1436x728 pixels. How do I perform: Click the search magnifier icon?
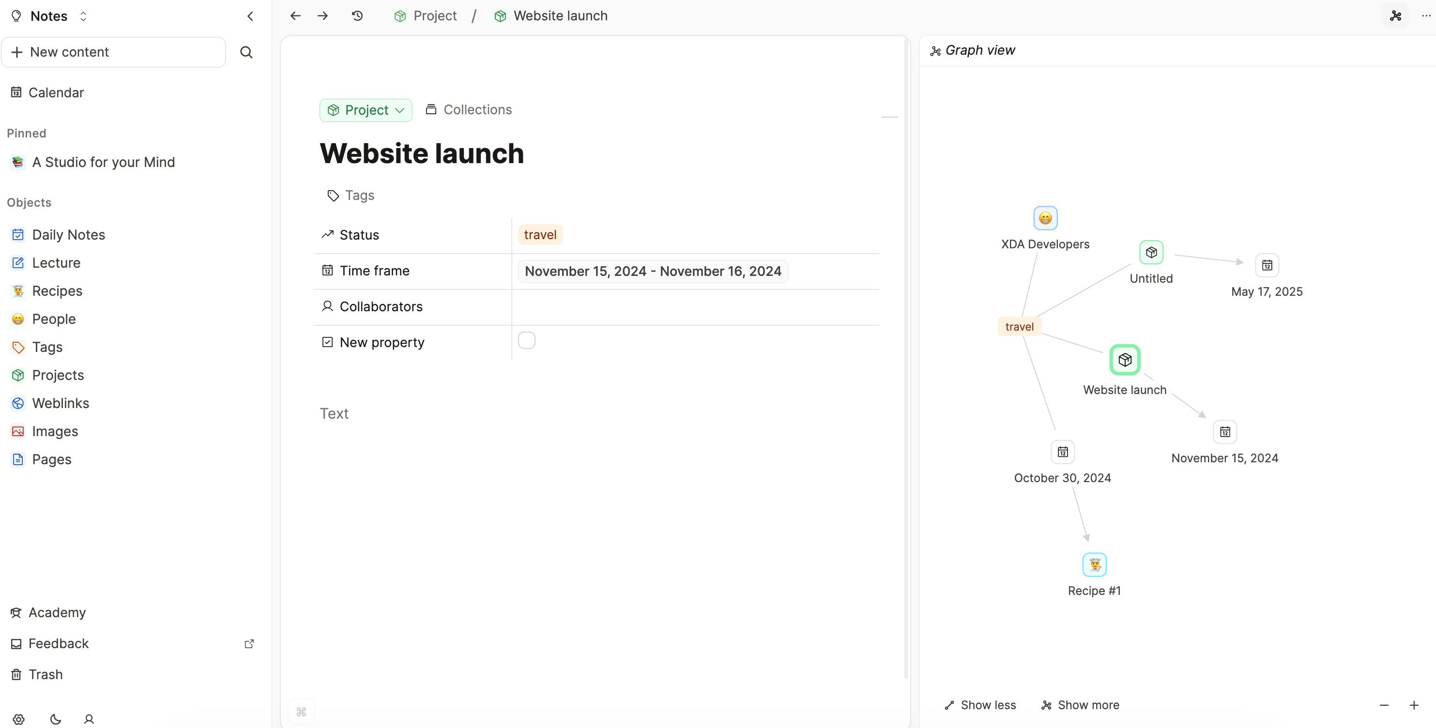pyautogui.click(x=246, y=52)
